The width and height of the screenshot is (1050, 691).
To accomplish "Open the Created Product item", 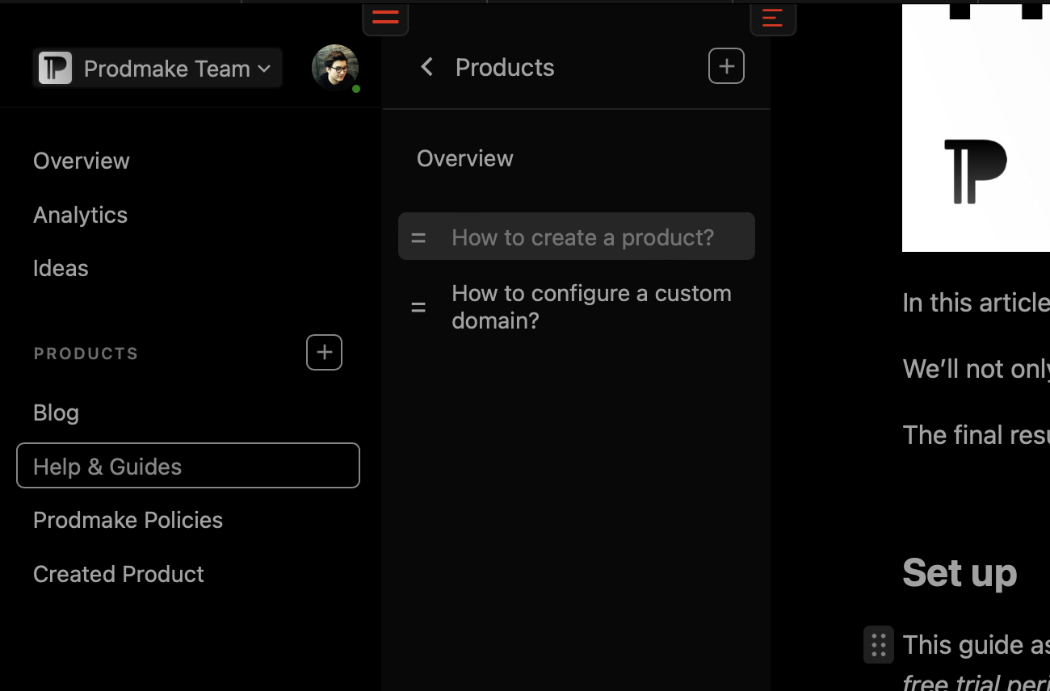I will tap(119, 574).
